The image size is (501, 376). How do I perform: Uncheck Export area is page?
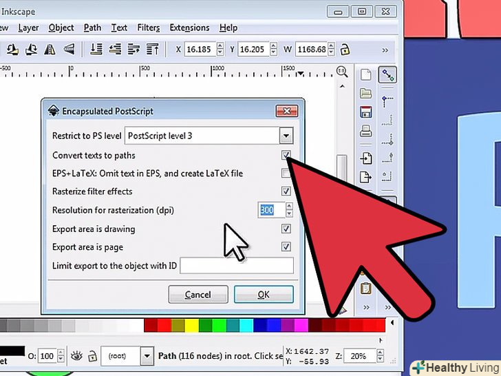(x=286, y=247)
